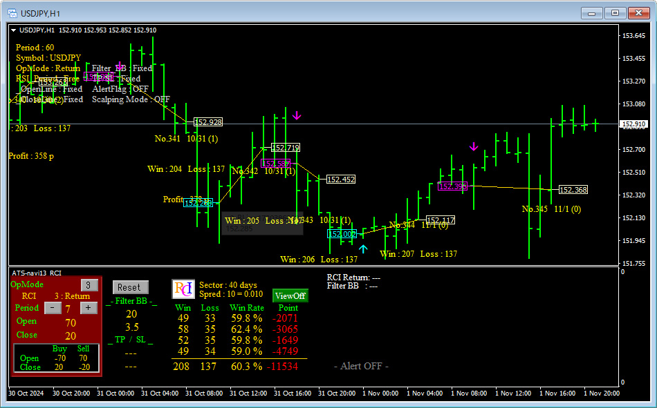The height and width of the screenshot is (408, 657).
Task: Click the total wins value 208
Action: pos(181,367)
